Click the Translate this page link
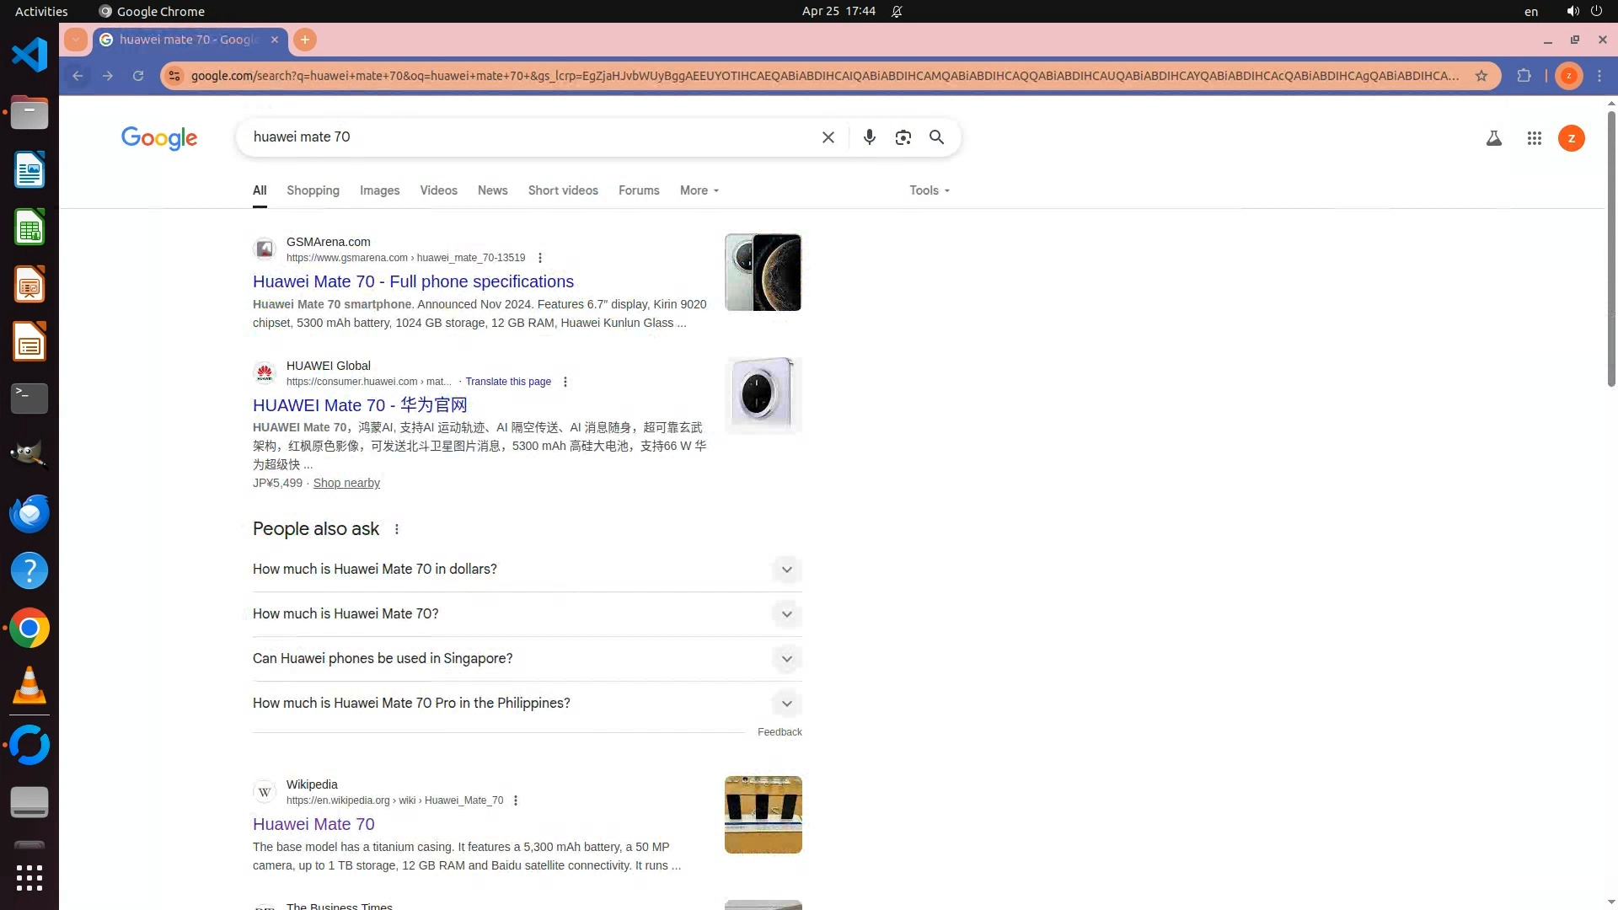The height and width of the screenshot is (910, 1618). (x=508, y=382)
